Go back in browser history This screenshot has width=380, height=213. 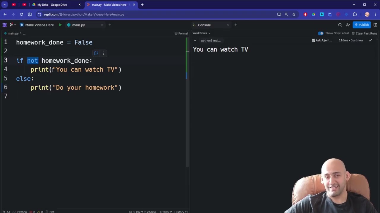(x=5, y=14)
